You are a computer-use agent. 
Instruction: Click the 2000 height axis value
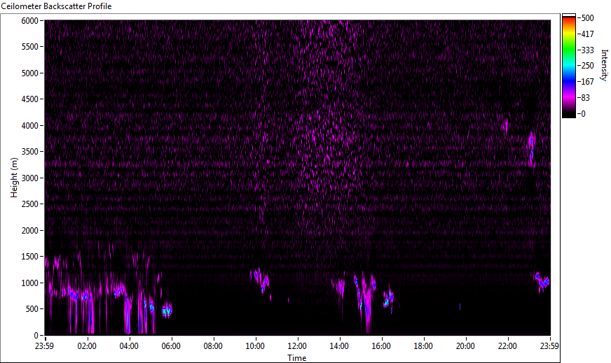point(29,231)
